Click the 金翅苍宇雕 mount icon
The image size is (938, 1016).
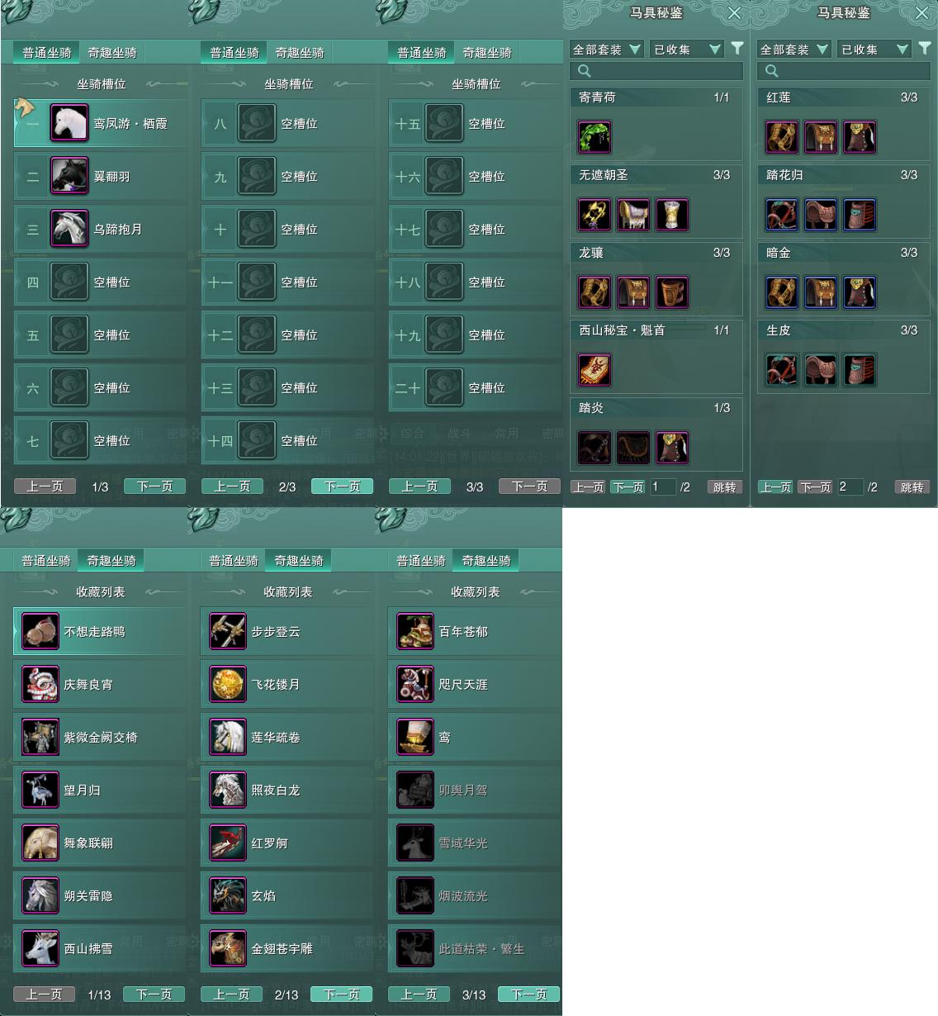(228, 948)
